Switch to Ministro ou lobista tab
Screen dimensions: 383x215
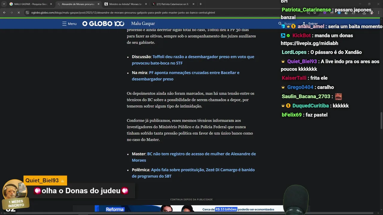point(125,4)
